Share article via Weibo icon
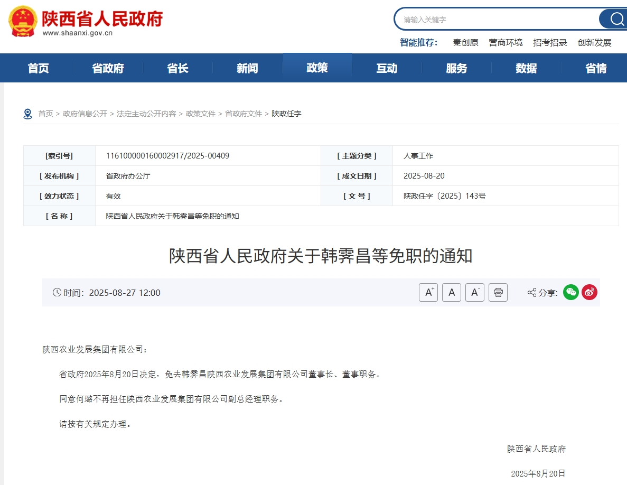 click(x=589, y=292)
